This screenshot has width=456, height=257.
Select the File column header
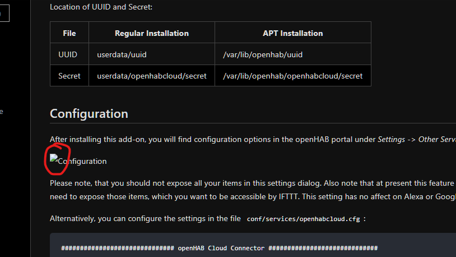coord(69,33)
